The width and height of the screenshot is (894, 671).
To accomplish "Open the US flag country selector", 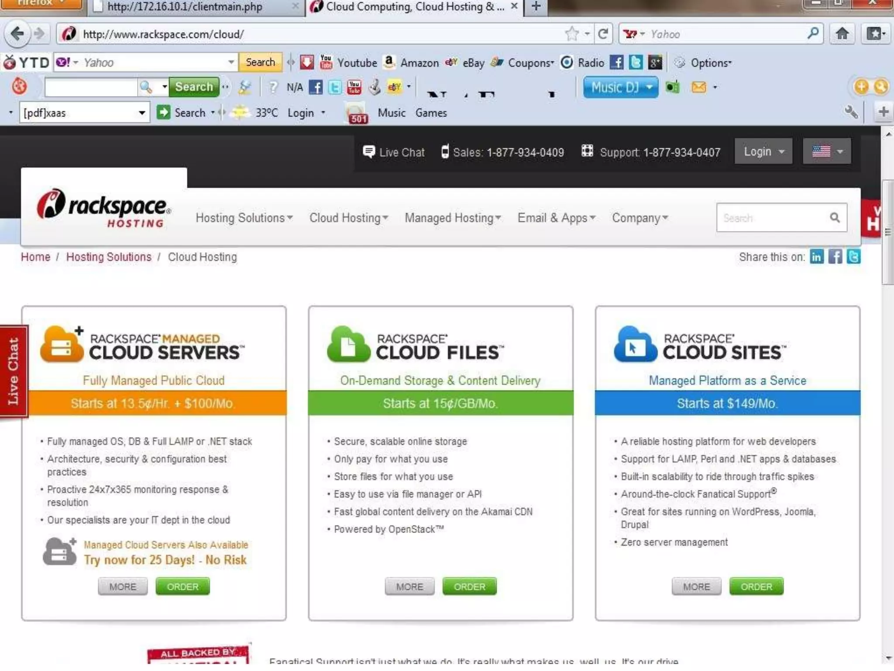I will [x=826, y=152].
